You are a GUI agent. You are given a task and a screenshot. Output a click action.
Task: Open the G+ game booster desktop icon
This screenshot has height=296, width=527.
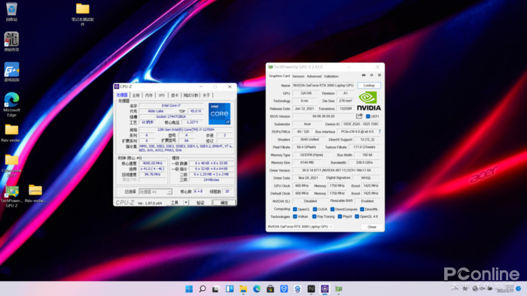(x=11, y=71)
